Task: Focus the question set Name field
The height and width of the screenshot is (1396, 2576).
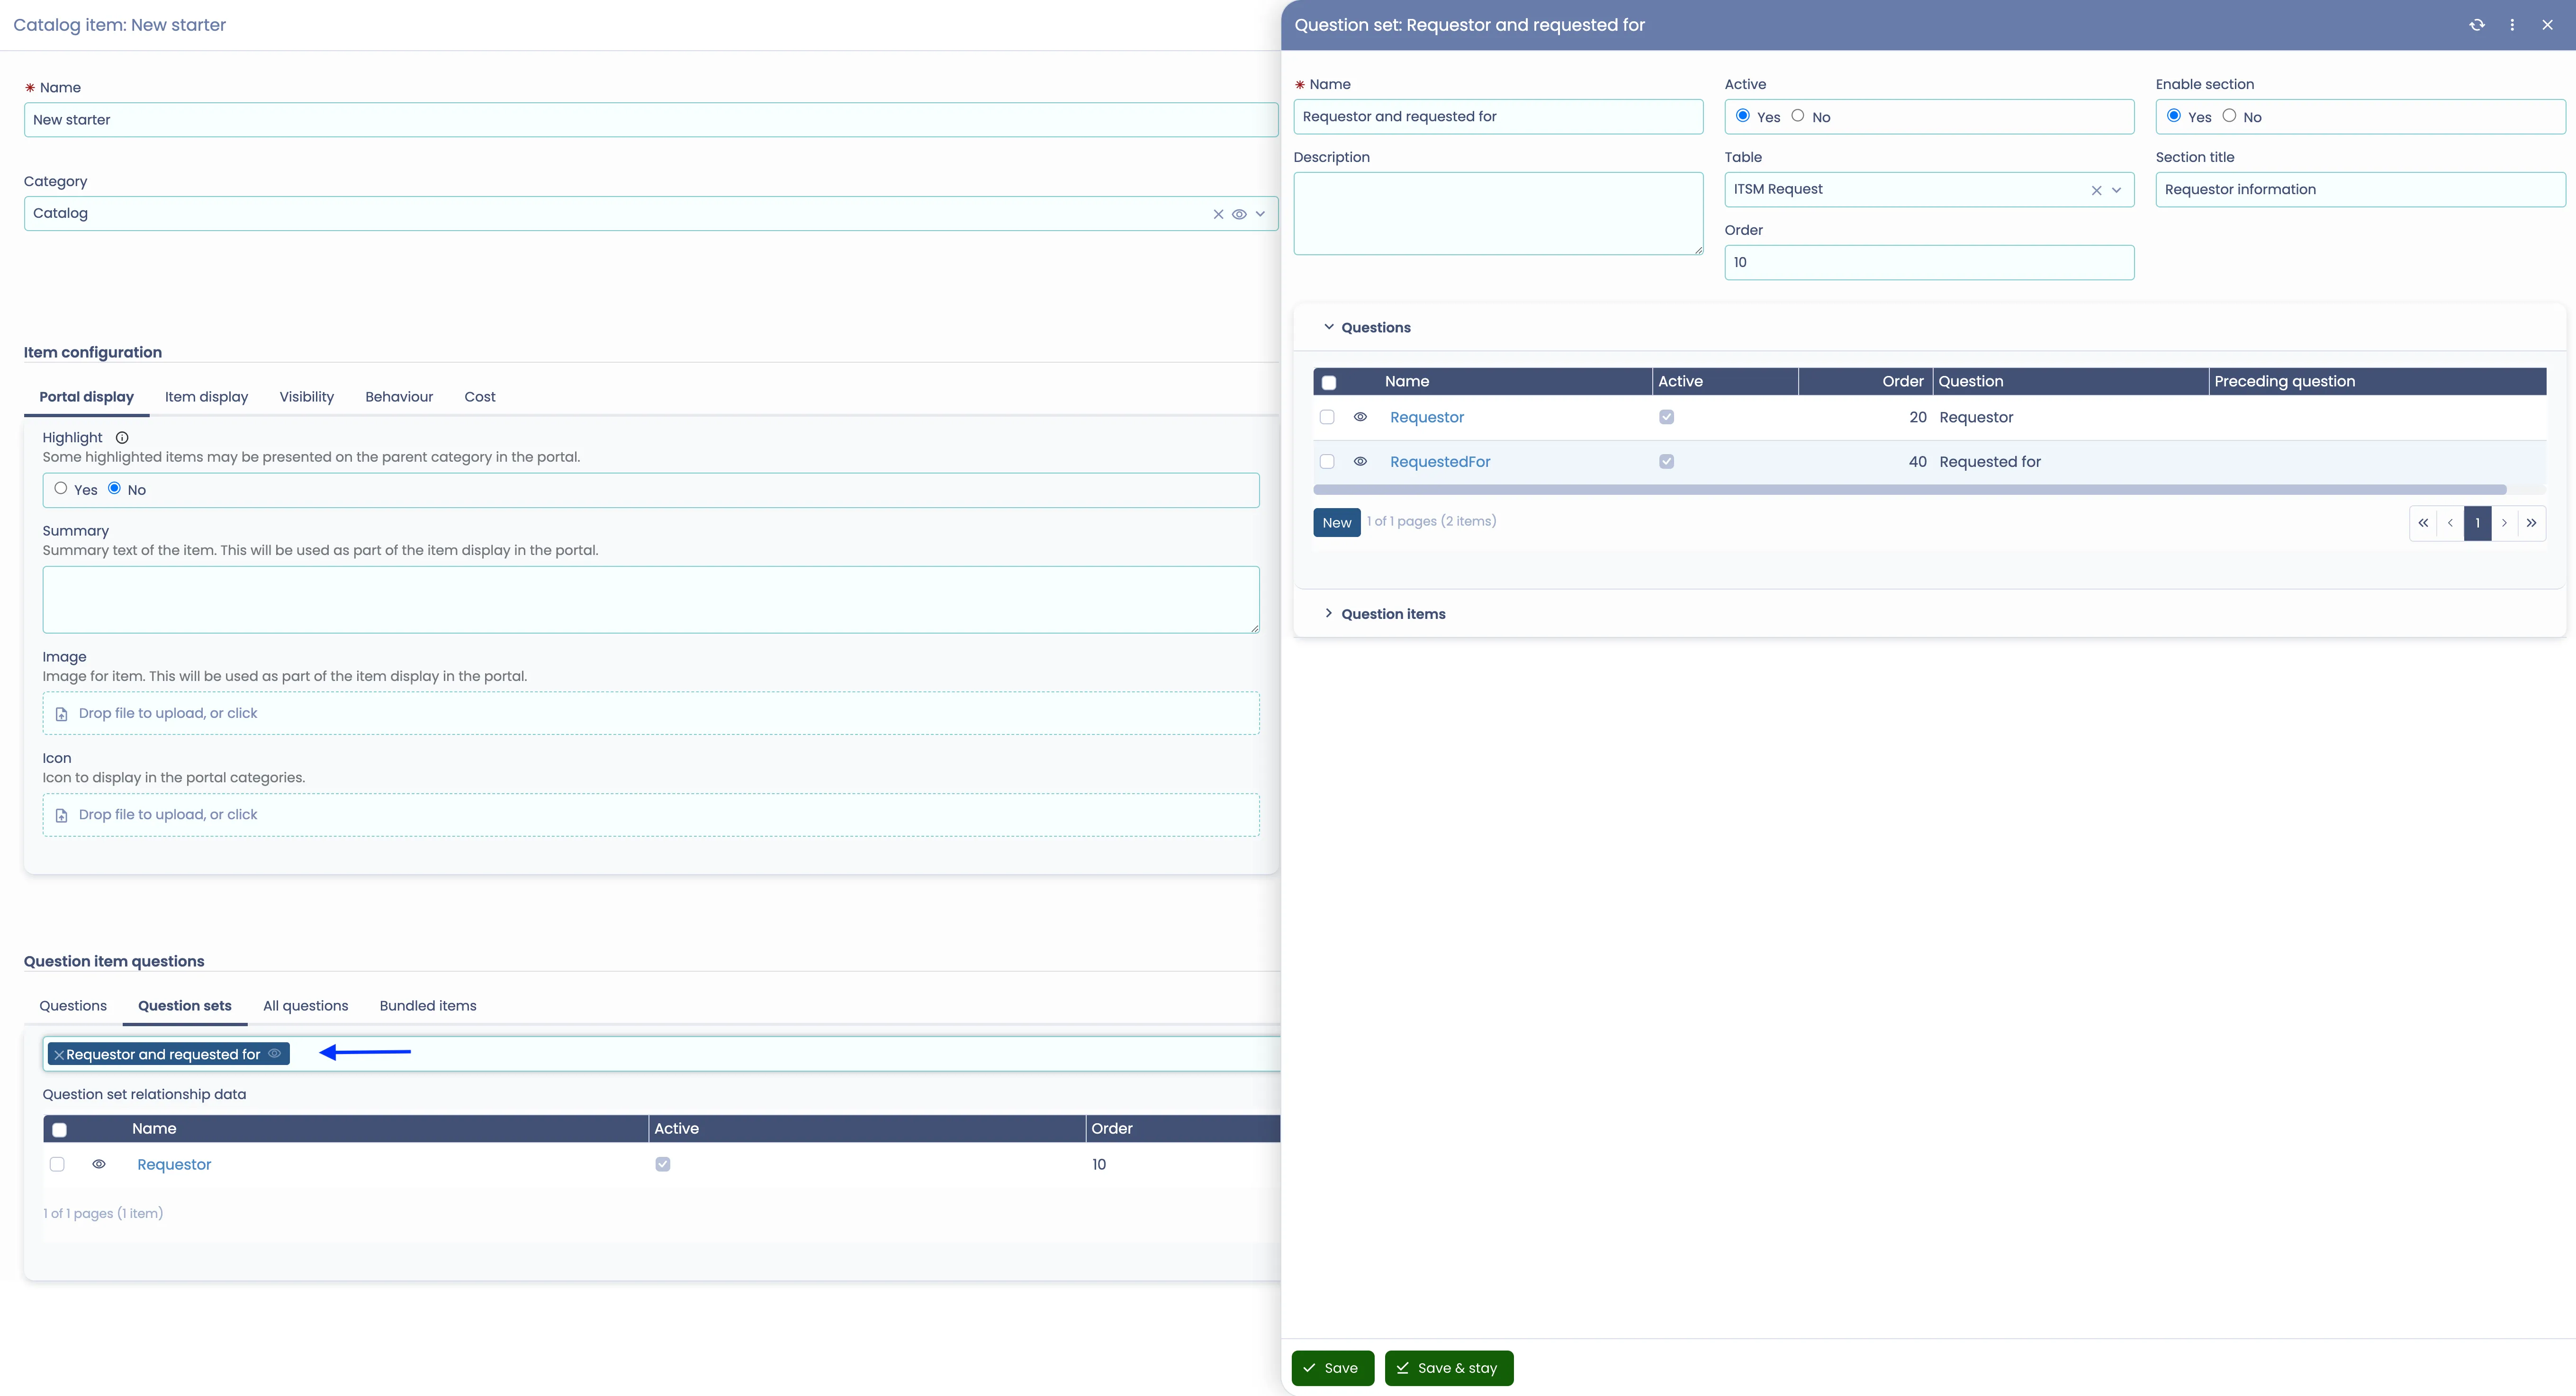Action: pos(1498,116)
